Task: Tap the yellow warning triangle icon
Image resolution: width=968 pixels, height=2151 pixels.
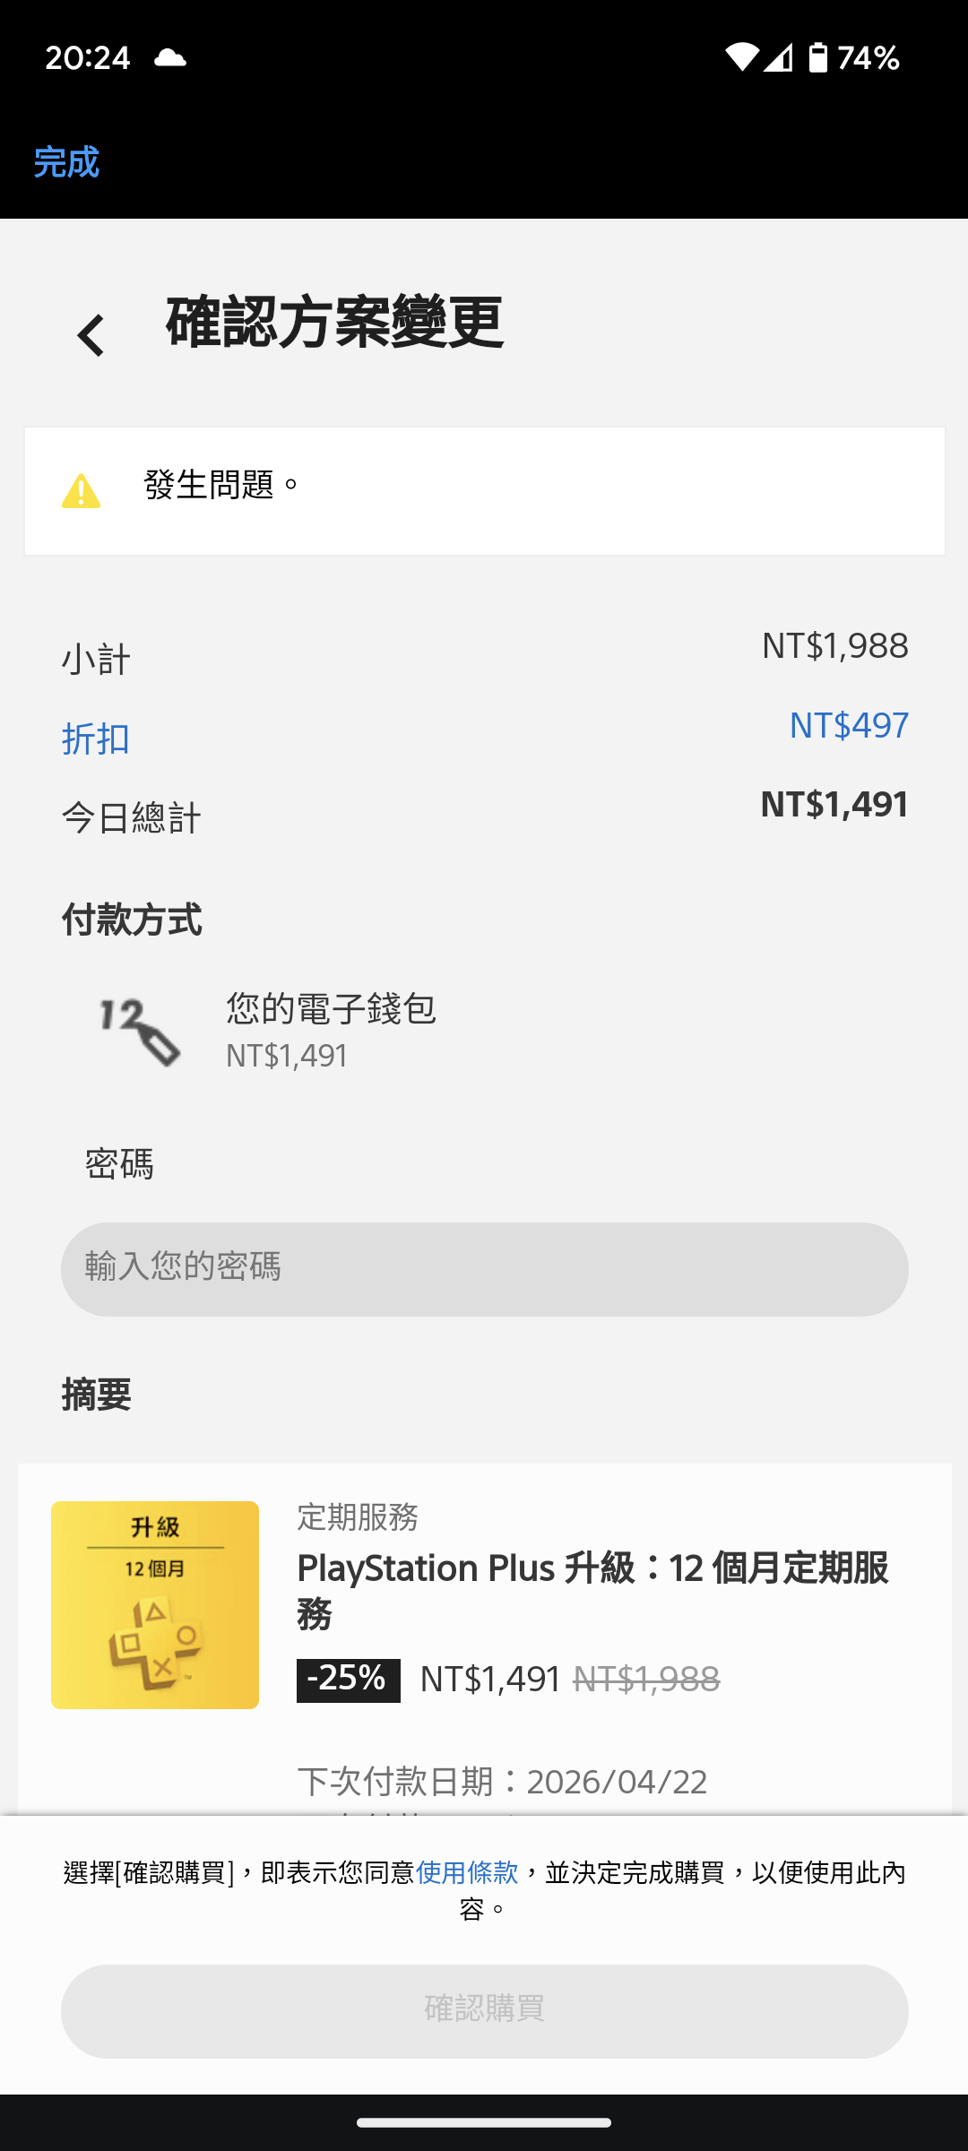Action: coord(81,491)
